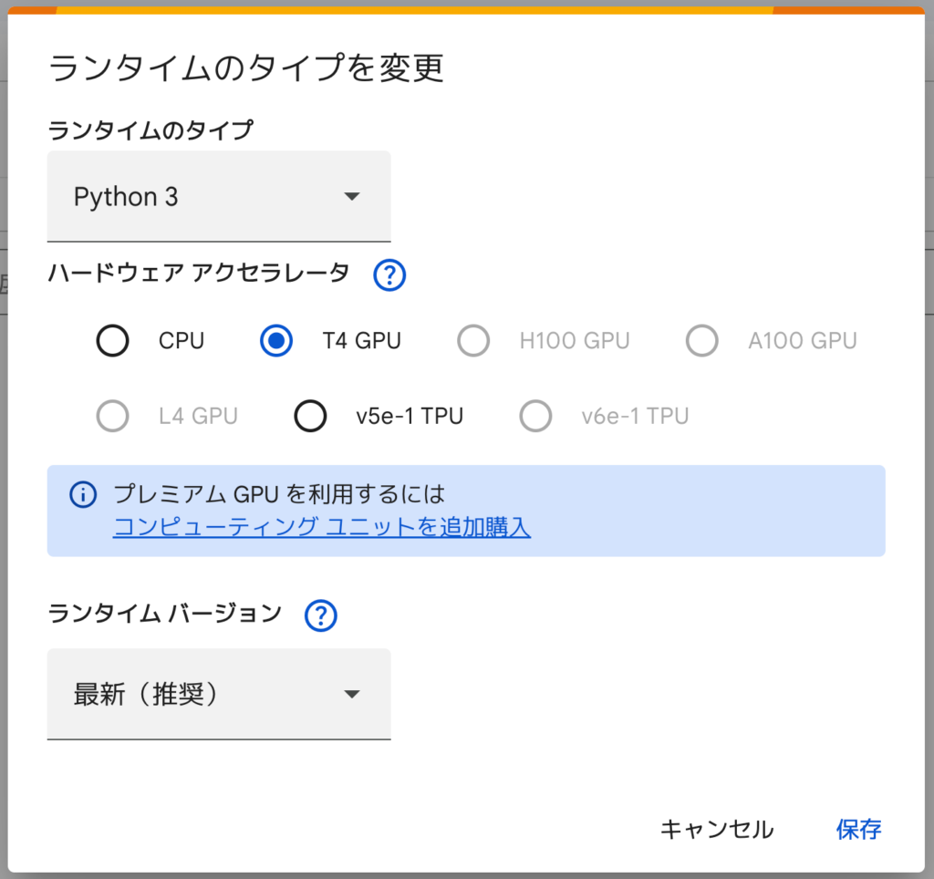This screenshot has height=879, width=934.
Task: Select the CPU radio button
Action: 112,341
